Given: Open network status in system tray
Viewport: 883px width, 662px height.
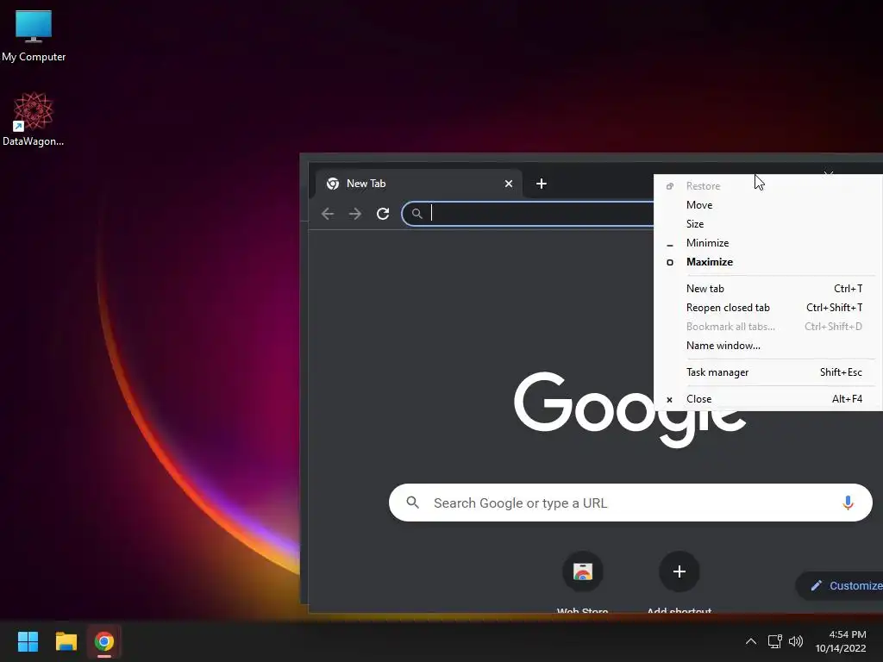Looking at the screenshot, I should pos(775,641).
